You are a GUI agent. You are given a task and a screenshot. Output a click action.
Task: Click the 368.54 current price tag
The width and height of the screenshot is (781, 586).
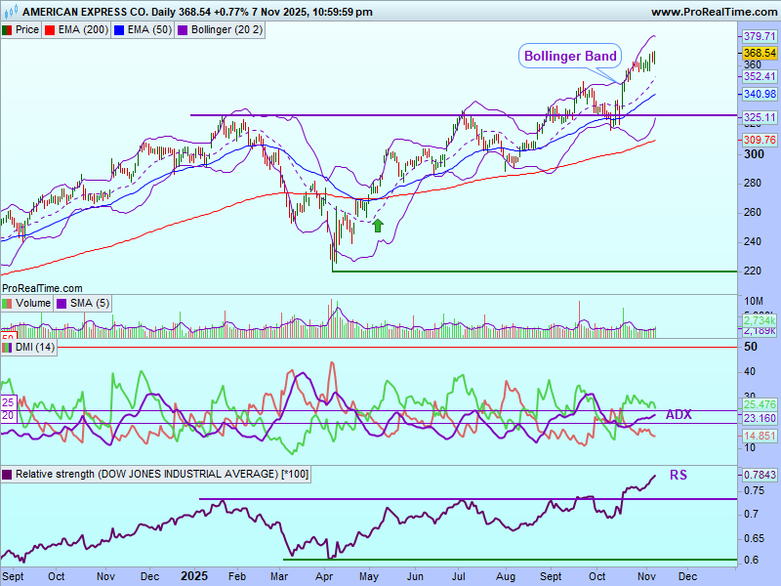[759, 53]
